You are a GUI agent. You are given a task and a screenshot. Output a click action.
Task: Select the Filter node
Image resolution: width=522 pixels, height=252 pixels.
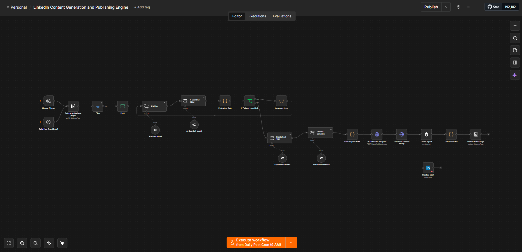coord(98,106)
